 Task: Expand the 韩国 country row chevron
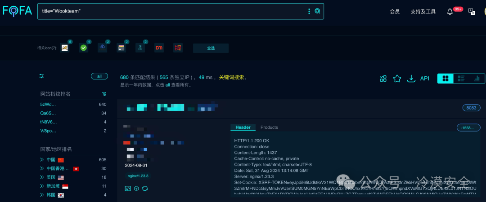point(42,195)
